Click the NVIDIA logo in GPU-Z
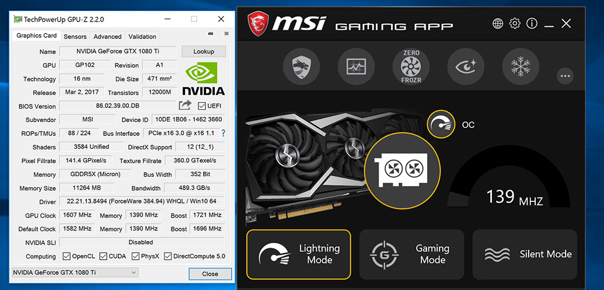The width and height of the screenshot is (604, 290). [204, 79]
